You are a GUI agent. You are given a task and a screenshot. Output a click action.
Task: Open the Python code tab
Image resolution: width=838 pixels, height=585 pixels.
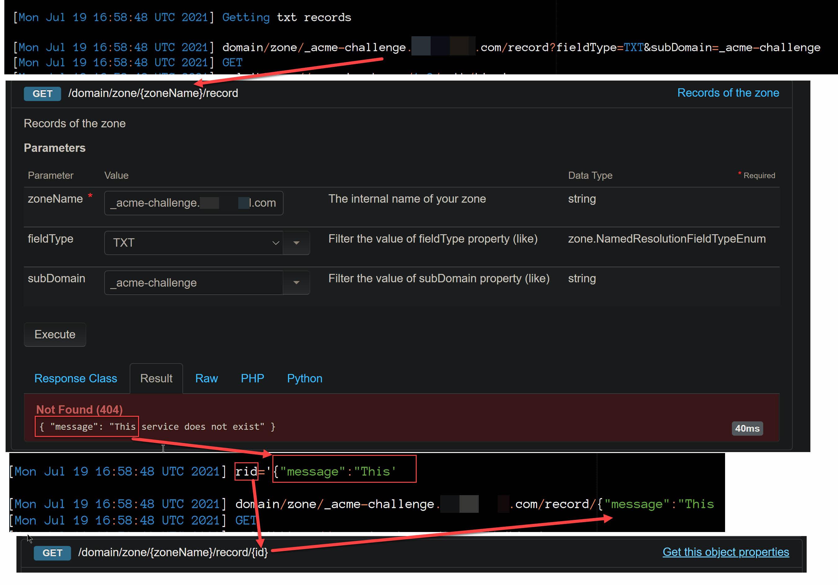pos(304,378)
